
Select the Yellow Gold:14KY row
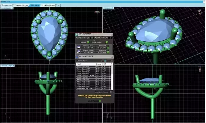94,71
